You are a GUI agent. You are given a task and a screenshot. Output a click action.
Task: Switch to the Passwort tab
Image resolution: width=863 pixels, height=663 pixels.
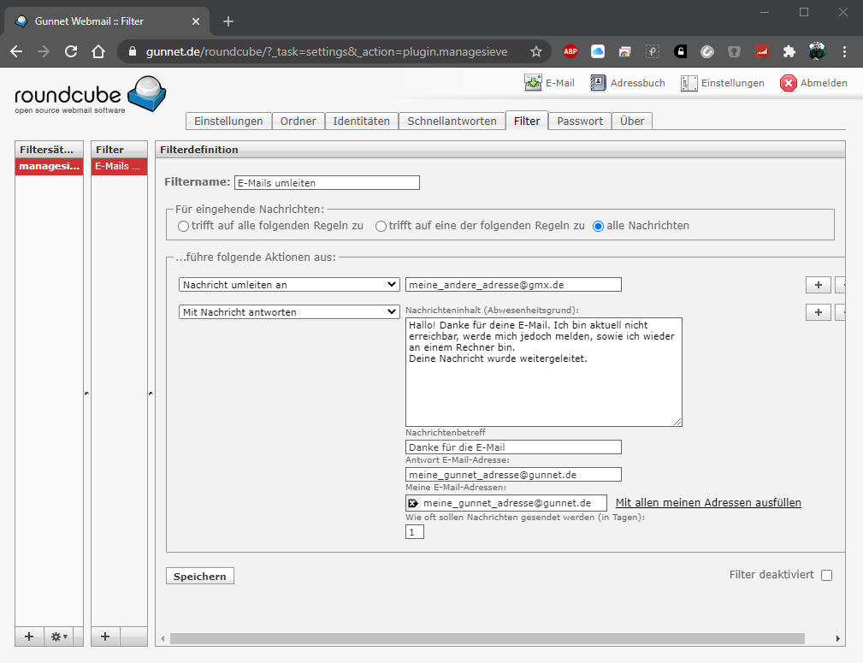[x=580, y=121]
